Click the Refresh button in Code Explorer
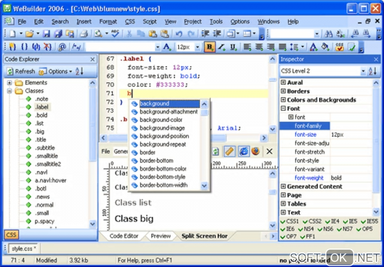This screenshot has height=267, width=384. pos(21,71)
